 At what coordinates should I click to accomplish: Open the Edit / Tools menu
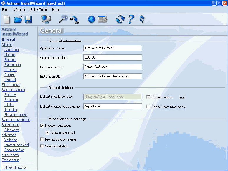(x=38, y=10)
